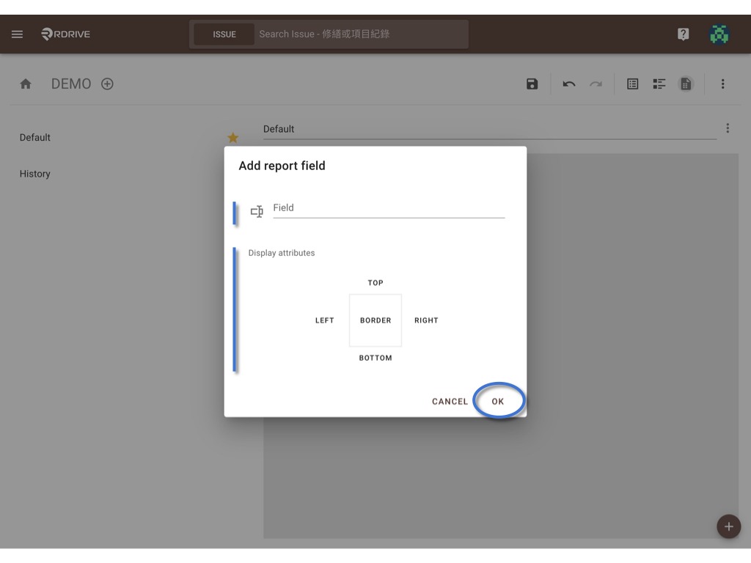Click the RDRIVE logo
The width and height of the screenshot is (751, 563).
pyautogui.click(x=65, y=34)
